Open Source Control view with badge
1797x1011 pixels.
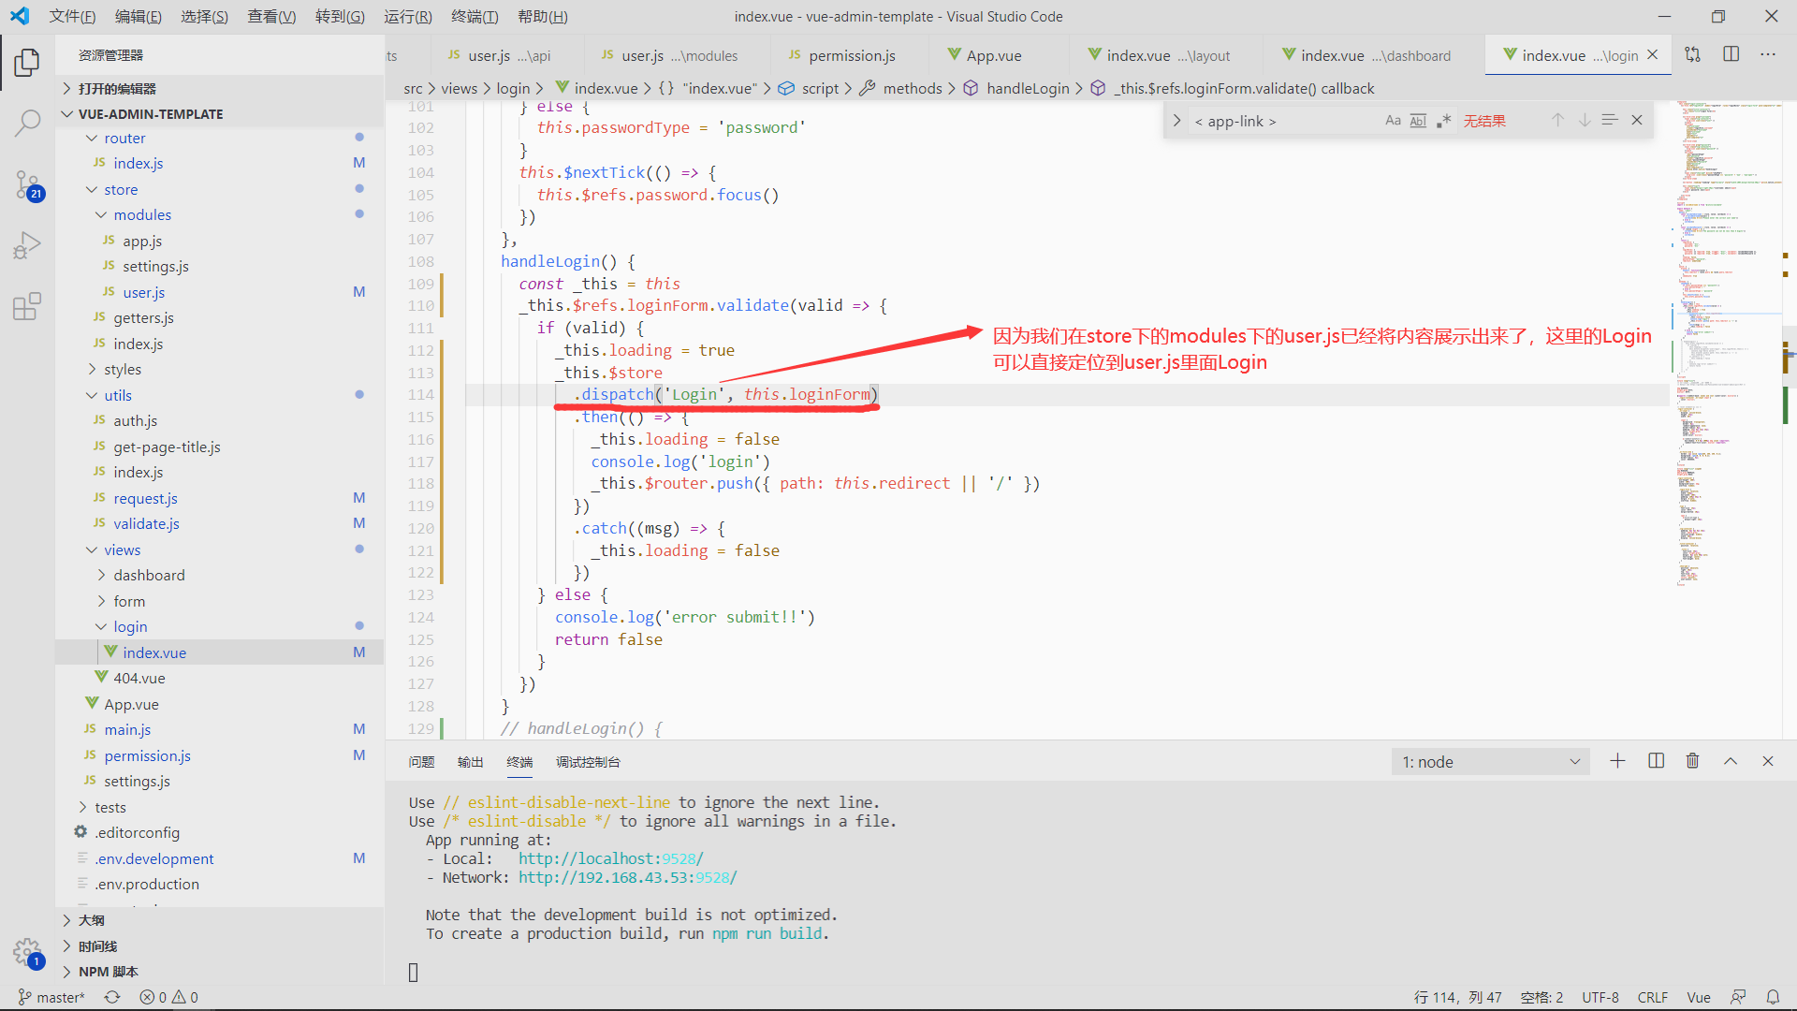pyautogui.click(x=27, y=184)
